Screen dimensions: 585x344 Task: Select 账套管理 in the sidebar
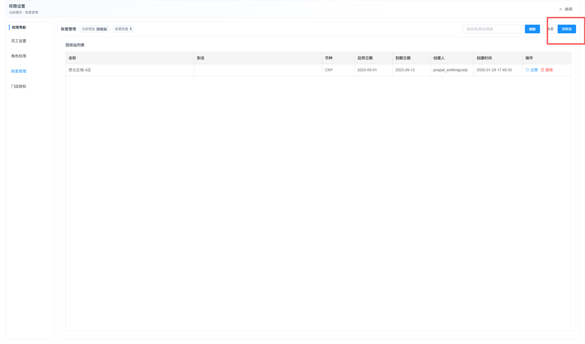pyautogui.click(x=19, y=71)
